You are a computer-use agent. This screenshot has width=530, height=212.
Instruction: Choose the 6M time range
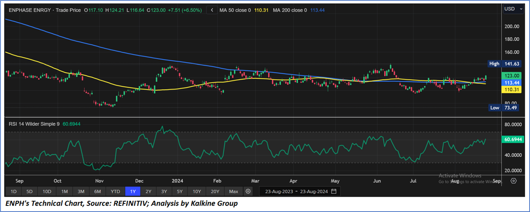[x=97, y=191]
